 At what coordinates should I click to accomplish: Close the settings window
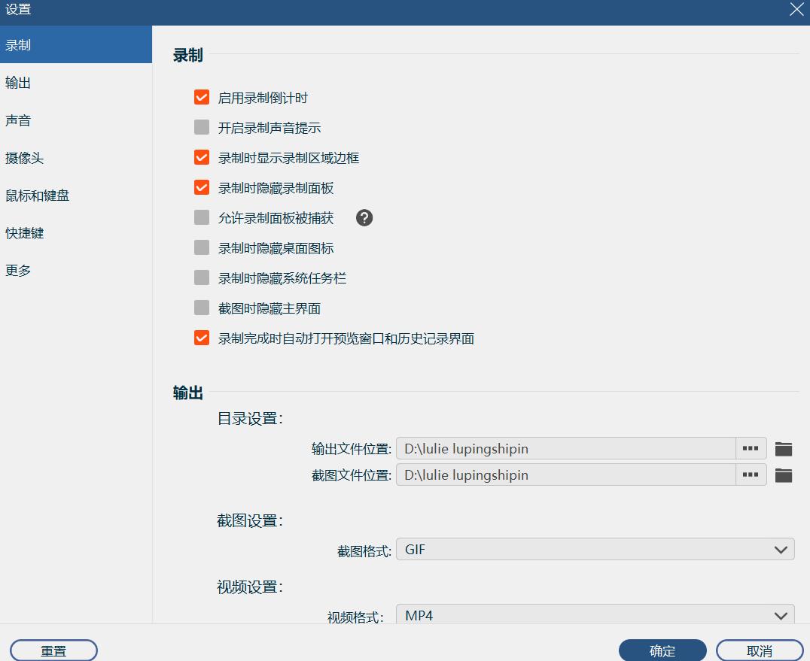tap(796, 10)
